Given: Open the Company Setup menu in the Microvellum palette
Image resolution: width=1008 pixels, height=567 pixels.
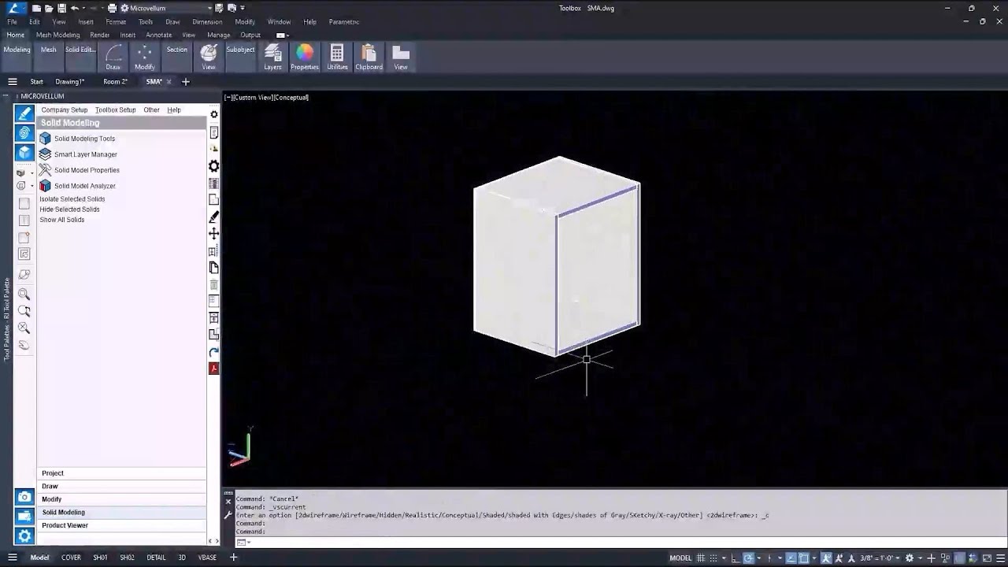Looking at the screenshot, I should (x=65, y=110).
